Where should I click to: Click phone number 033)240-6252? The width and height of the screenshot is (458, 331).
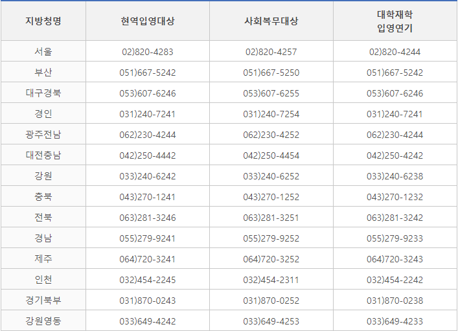point(271,176)
